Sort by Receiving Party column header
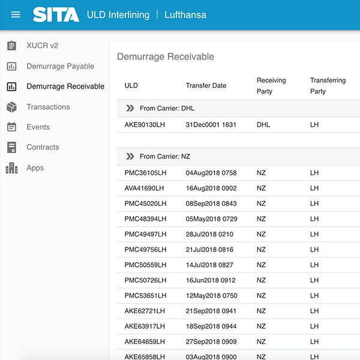The image size is (360, 360). [x=271, y=86]
